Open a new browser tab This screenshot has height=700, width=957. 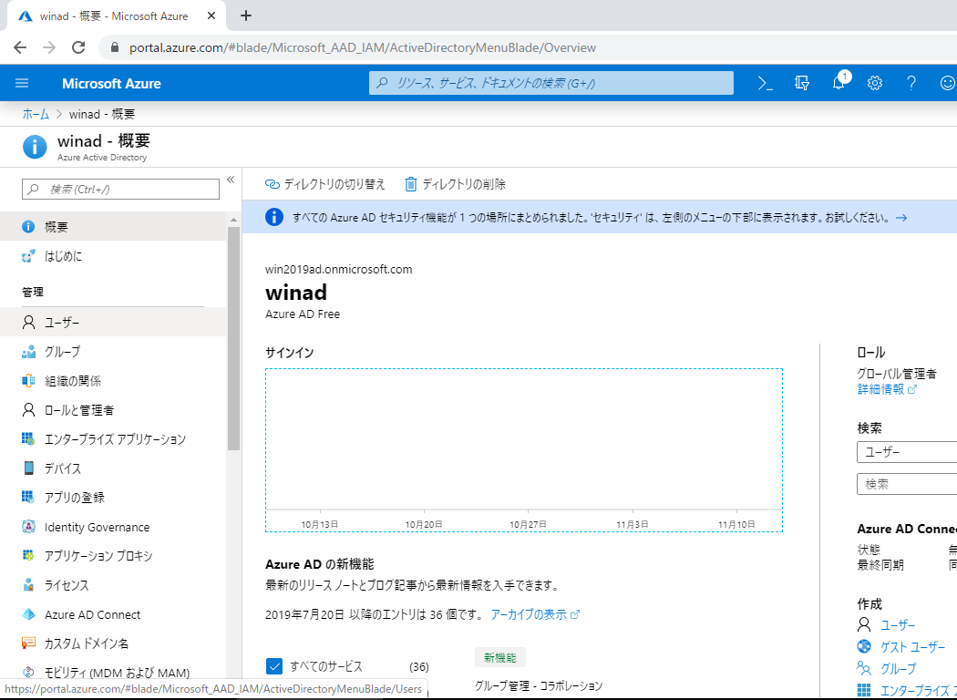tap(246, 15)
